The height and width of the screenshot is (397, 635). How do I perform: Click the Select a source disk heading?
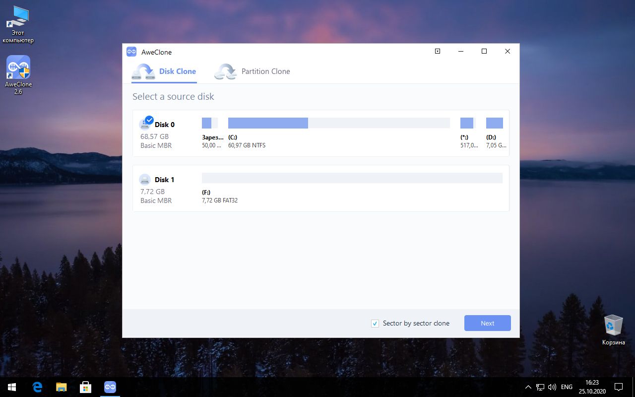173,97
